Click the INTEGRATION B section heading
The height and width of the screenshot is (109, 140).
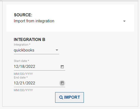click(x=29, y=39)
